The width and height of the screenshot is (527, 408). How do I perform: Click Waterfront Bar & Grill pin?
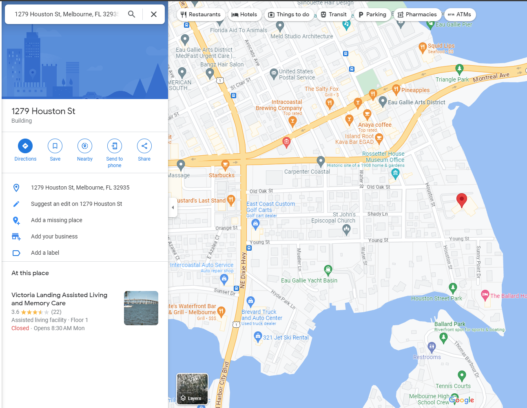[221, 312]
